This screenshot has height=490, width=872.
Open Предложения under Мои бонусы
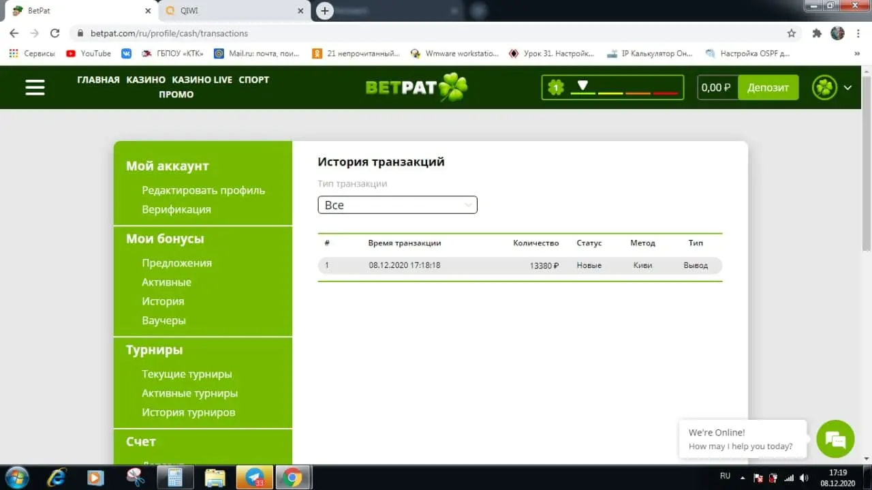tap(177, 263)
